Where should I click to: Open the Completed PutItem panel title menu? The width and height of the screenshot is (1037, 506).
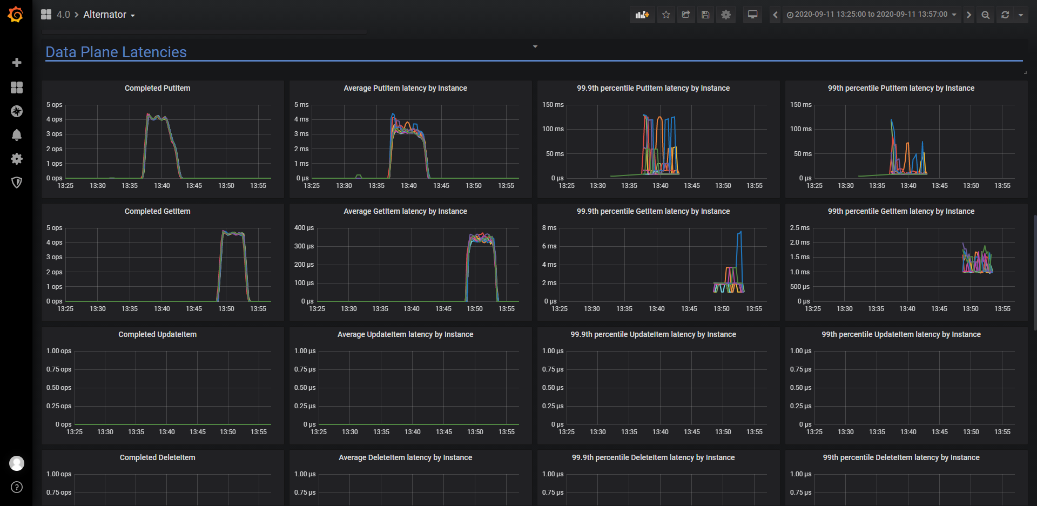[157, 88]
